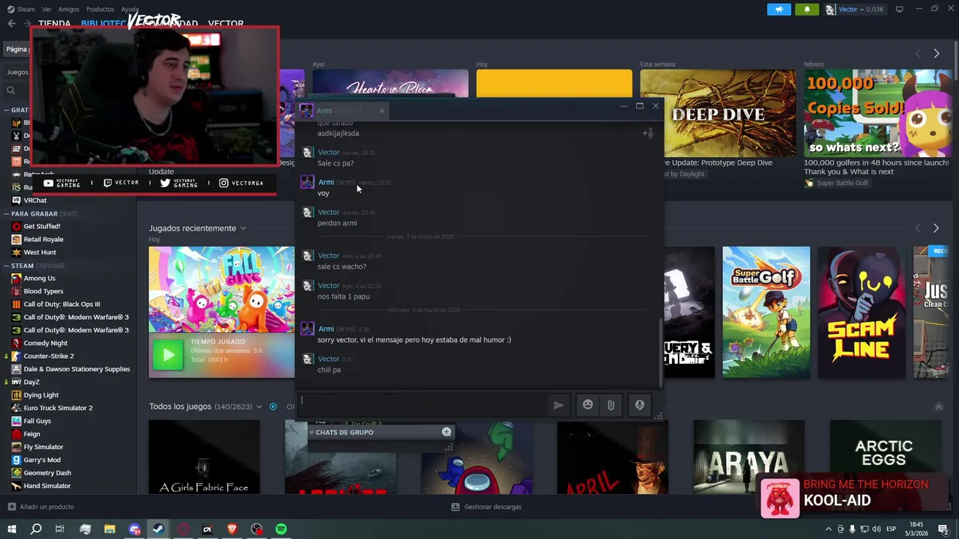Select West Hunt in the library list
Image resolution: width=959 pixels, height=539 pixels.
coord(39,252)
